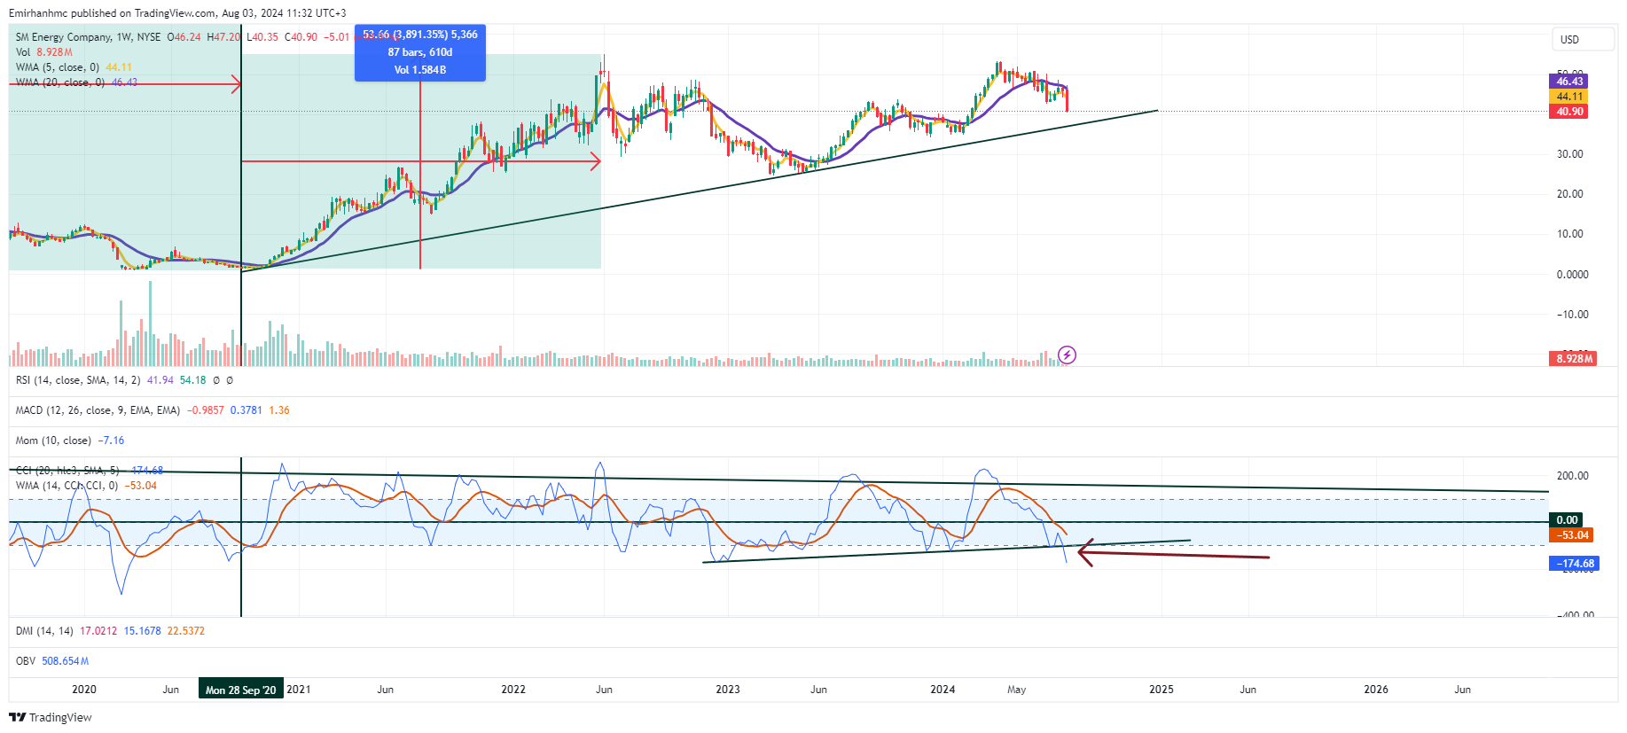Select the OBV 508.654M legend
The image size is (1627, 733).
pyautogui.click(x=52, y=661)
